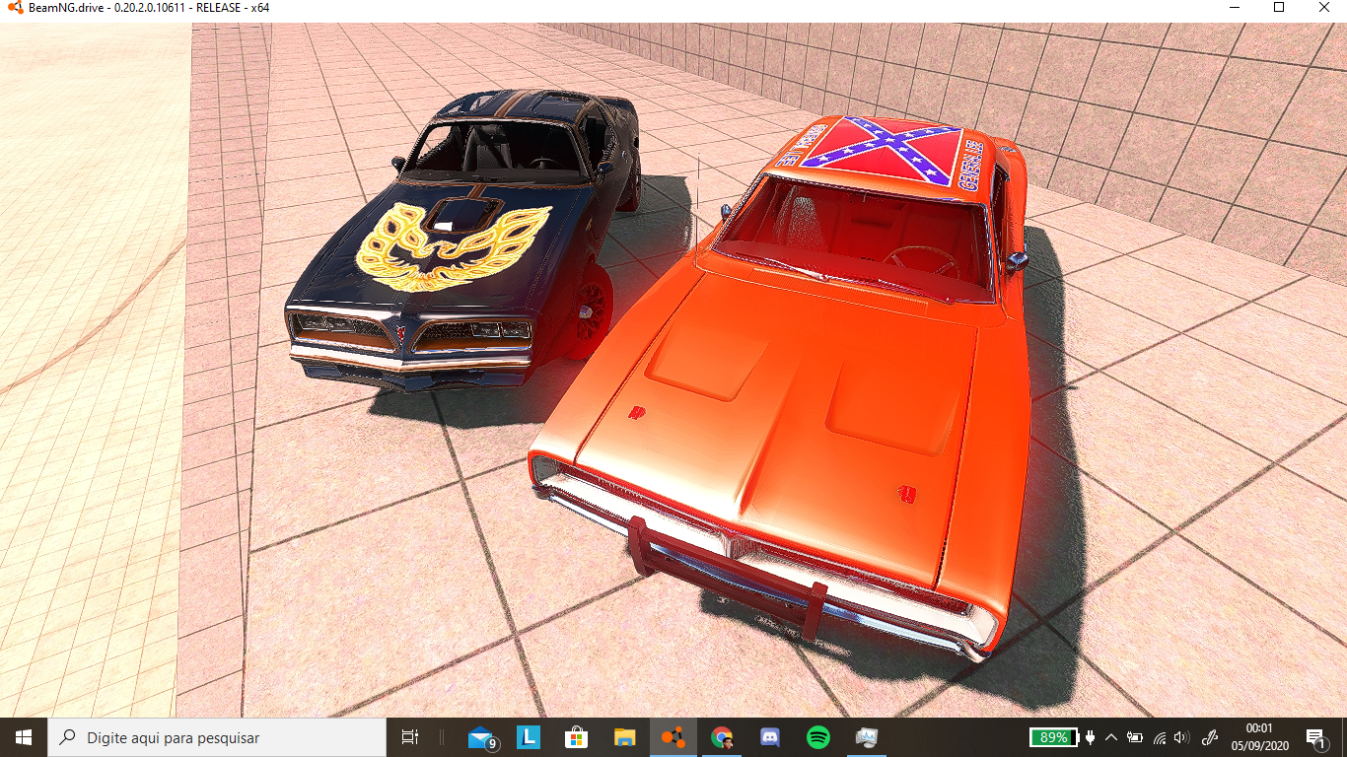1347x757 pixels.
Task: Open the Windows Start menu
Action: point(24,736)
